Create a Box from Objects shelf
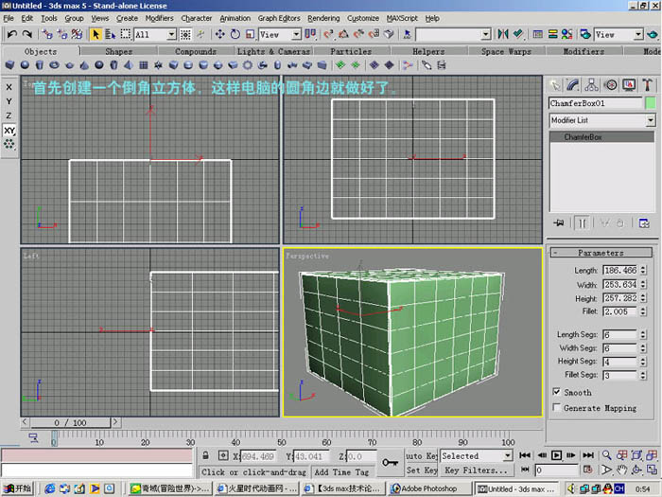The height and width of the screenshot is (497, 662). (x=9, y=65)
